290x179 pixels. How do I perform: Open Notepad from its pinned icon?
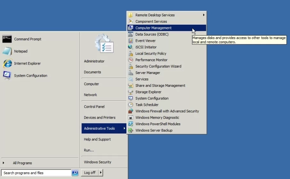click(7, 51)
